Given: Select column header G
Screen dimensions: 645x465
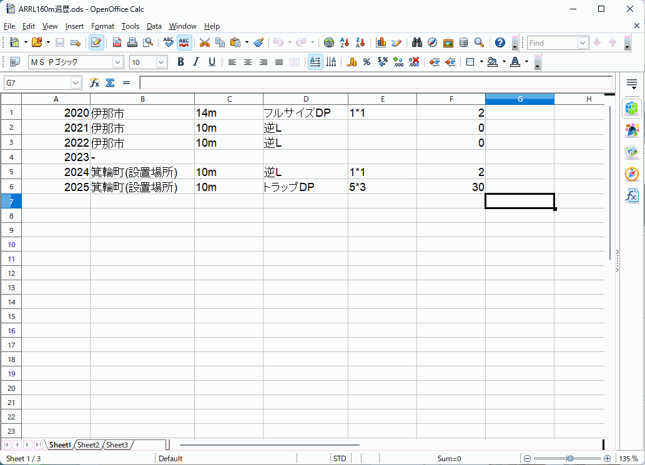Looking at the screenshot, I should 519,99.
